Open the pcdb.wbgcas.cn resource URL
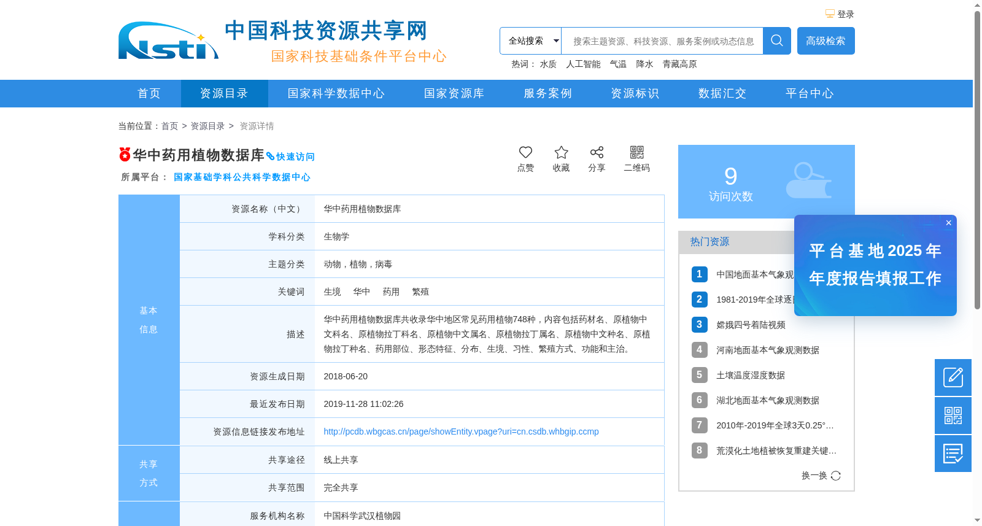Viewport: 982px width, 526px height. tap(461, 431)
